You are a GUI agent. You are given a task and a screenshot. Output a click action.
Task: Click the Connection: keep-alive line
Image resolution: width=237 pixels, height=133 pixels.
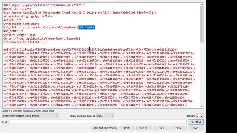tap(21, 24)
